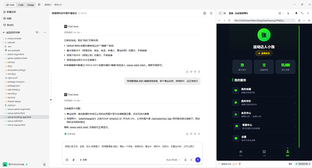
Task: Open db.js in the file tree
Action: tap(9, 66)
